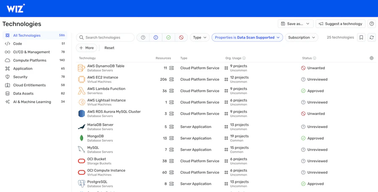The image size is (378, 192).
Task: Click the MySQL dolphin icon
Action: (x=81, y=149)
